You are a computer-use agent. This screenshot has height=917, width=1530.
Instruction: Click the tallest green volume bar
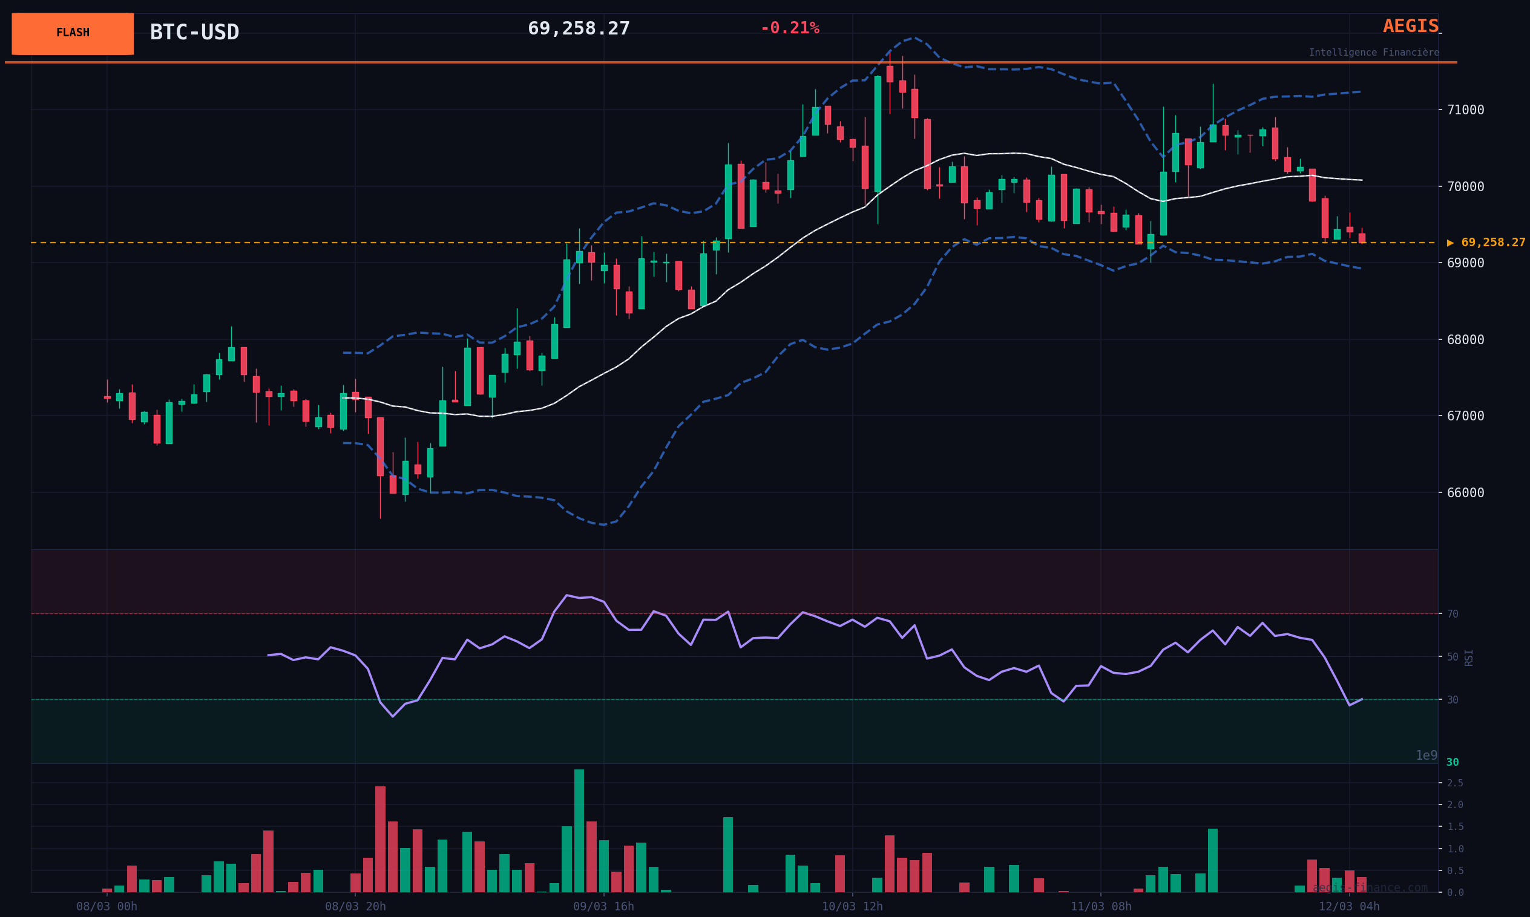point(579,831)
